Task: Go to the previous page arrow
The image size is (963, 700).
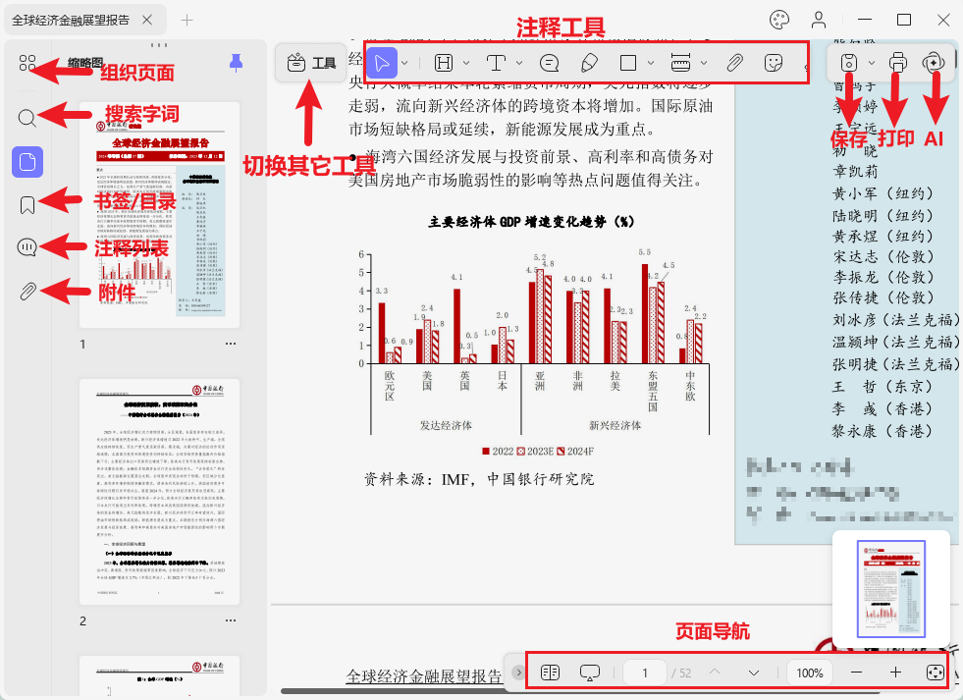Action: point(715,673)
